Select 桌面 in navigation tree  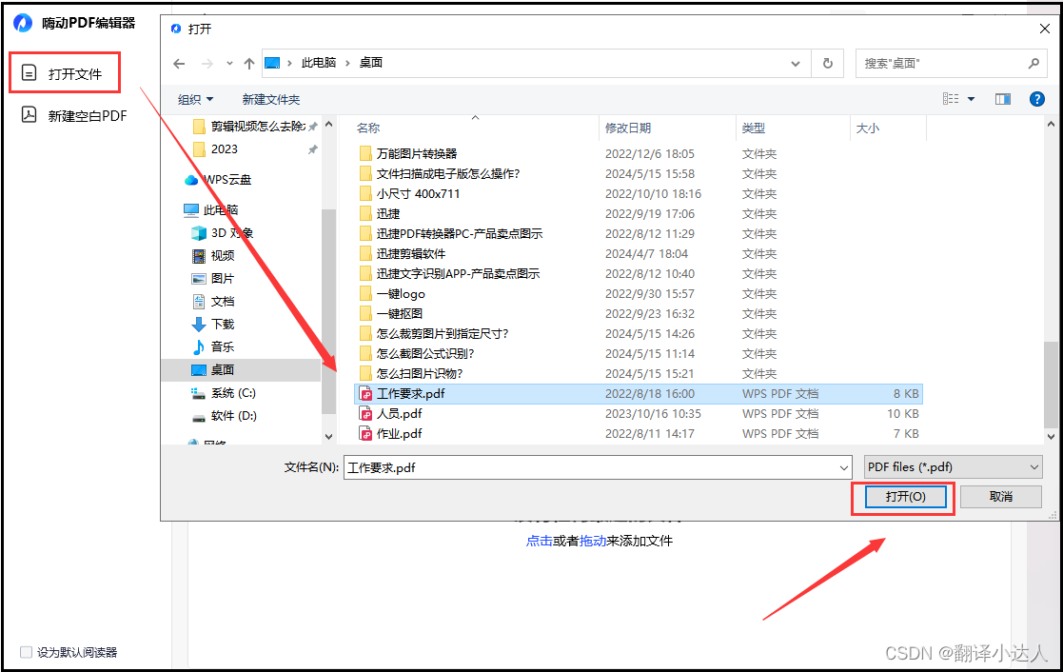coord(242,369)
